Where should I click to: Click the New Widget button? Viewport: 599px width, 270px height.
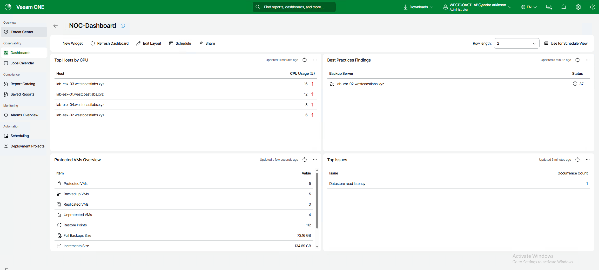[69, 43]
